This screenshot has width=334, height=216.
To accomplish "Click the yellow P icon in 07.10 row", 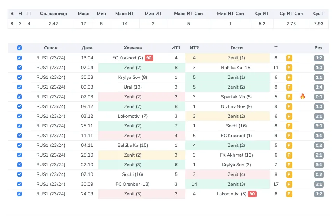I will (x=289, y=174).
